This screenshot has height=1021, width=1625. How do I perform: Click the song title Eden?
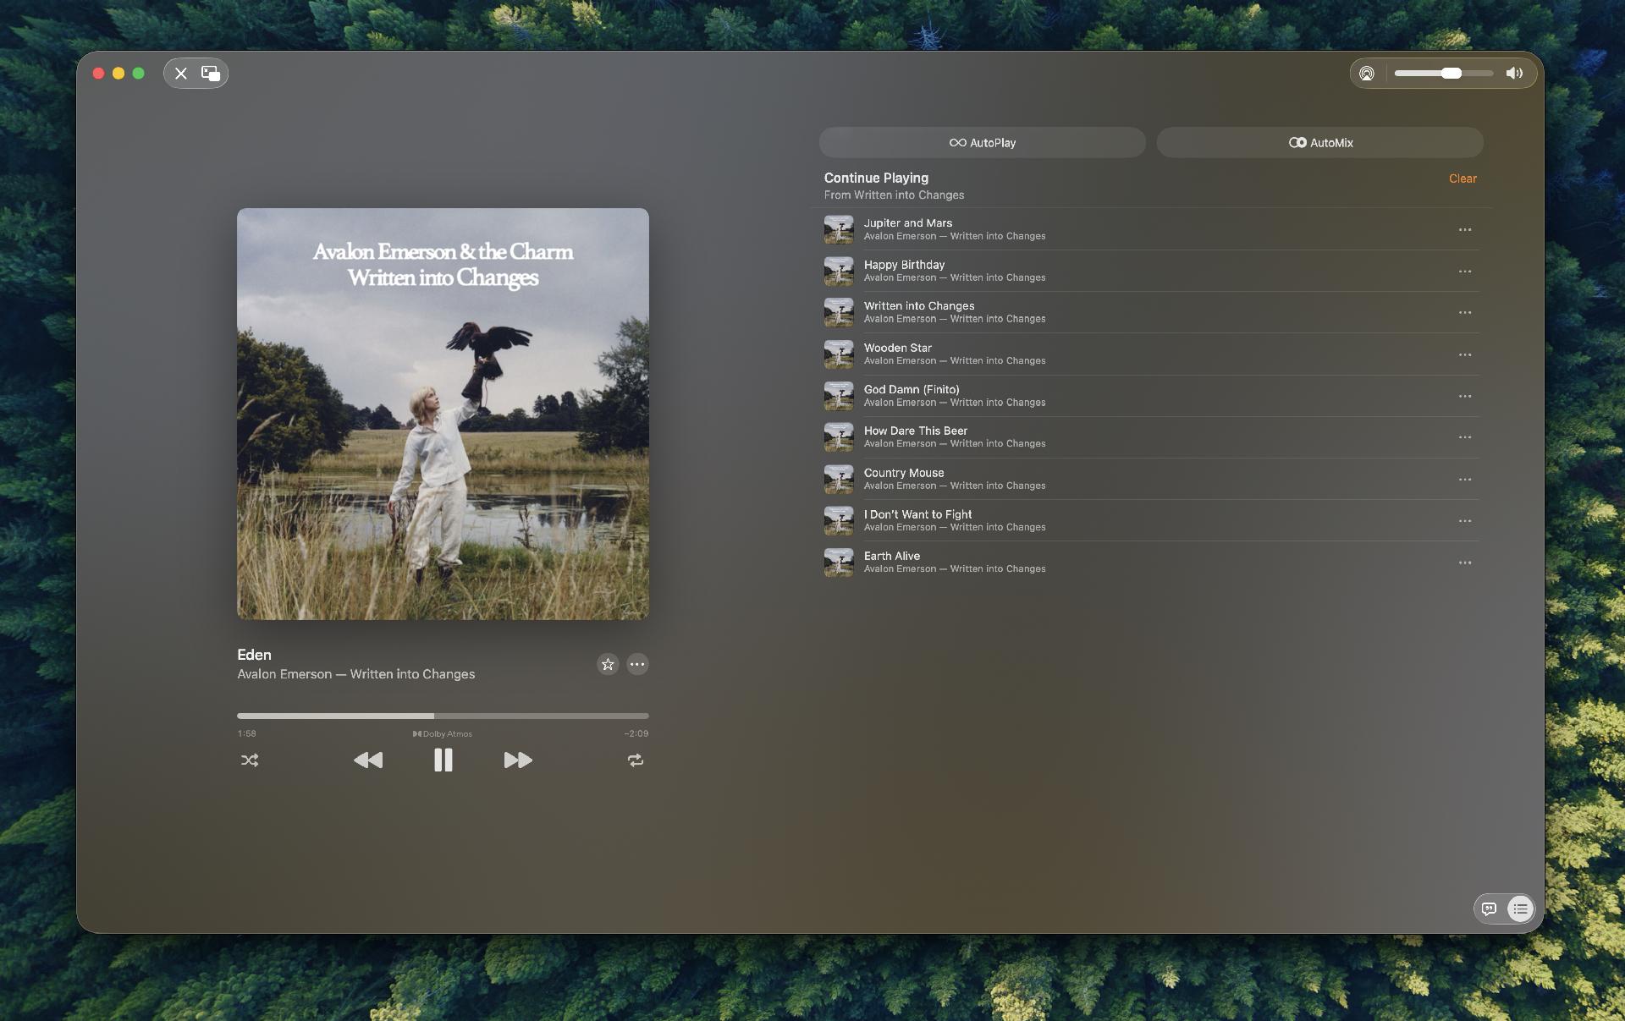tap(254, 655)
